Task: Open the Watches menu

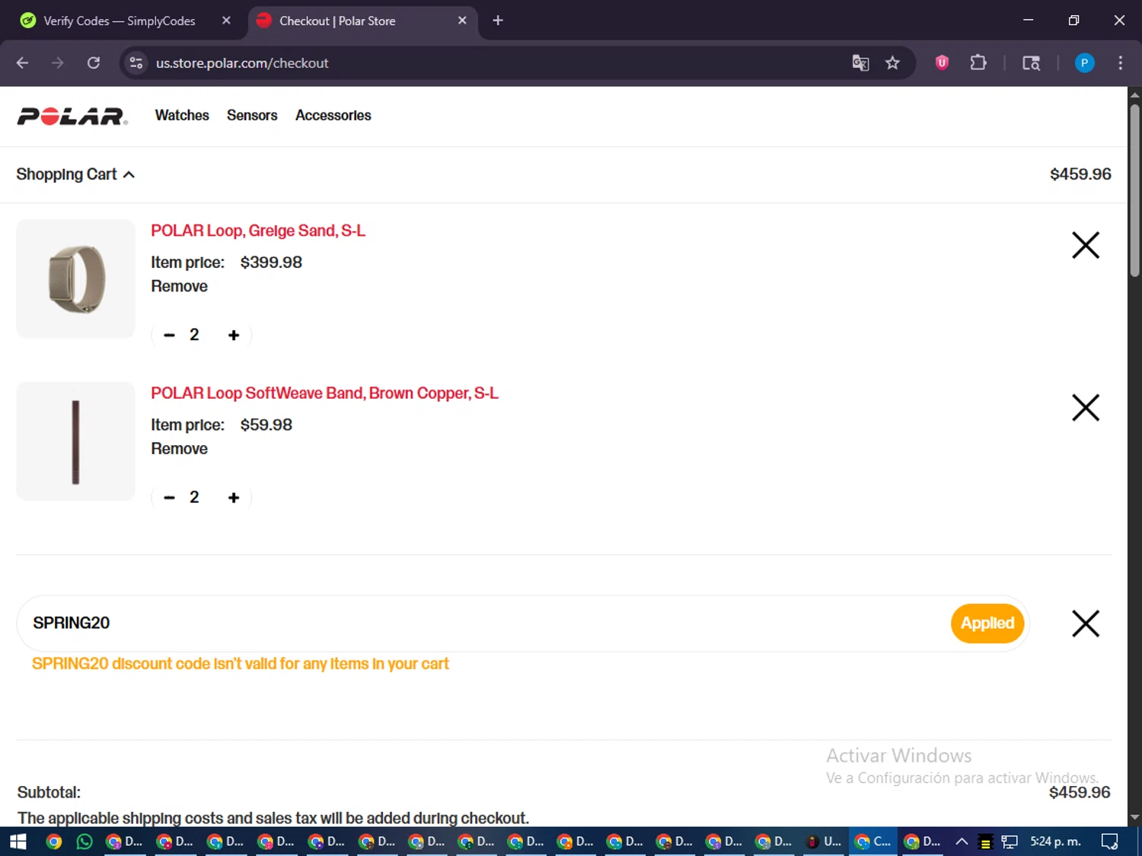Action: (x=182, y=116)
